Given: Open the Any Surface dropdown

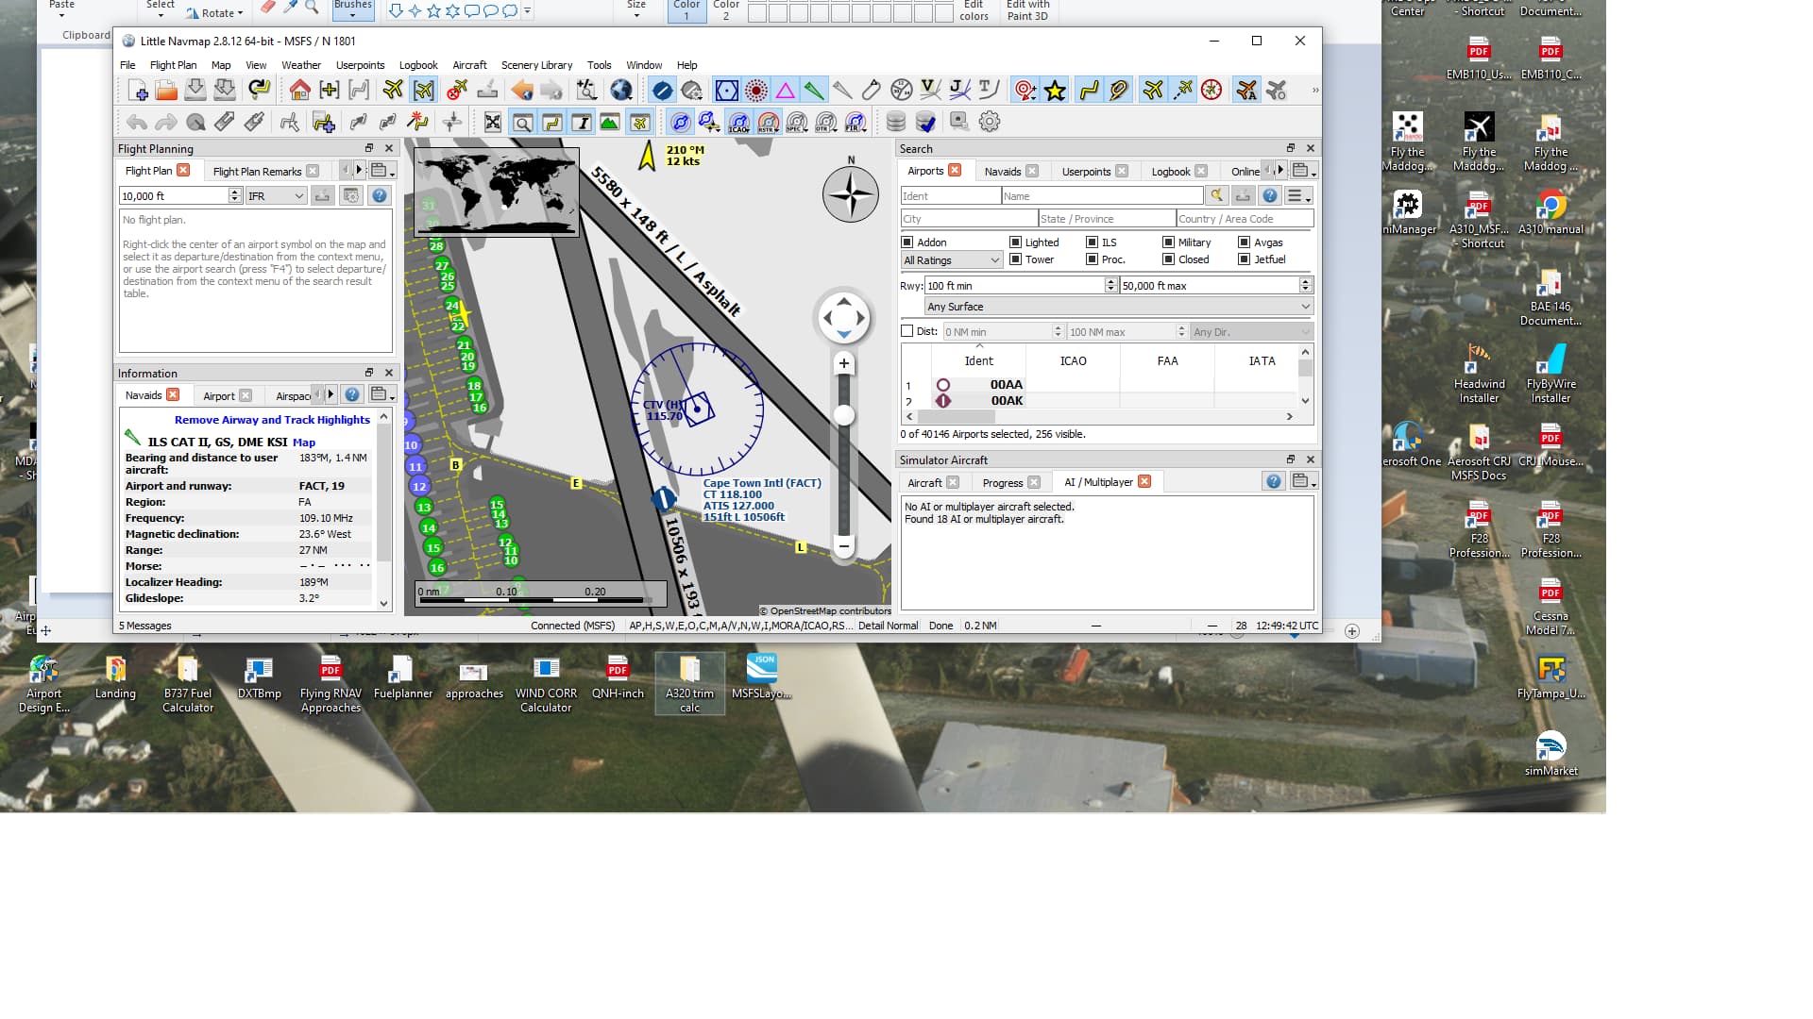Looking at the screenshot, I should 1118,307.
